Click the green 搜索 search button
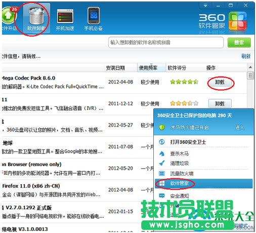This screenshot has width=256, height=233. coord(239,43)
